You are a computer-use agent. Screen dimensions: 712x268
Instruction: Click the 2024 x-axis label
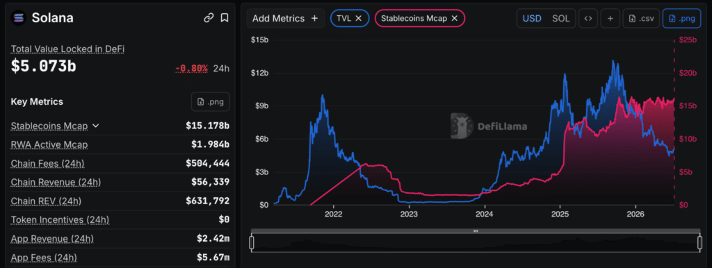click(x=485, y=214)
